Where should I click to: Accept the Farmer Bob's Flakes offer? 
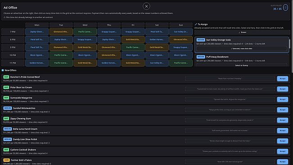282,162
